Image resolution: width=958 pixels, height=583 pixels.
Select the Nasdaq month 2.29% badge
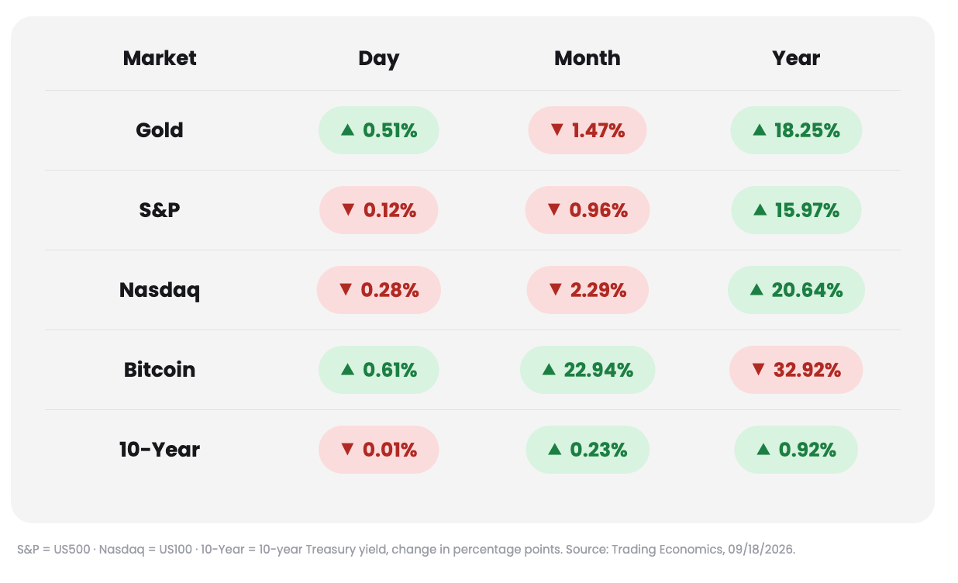588,290
